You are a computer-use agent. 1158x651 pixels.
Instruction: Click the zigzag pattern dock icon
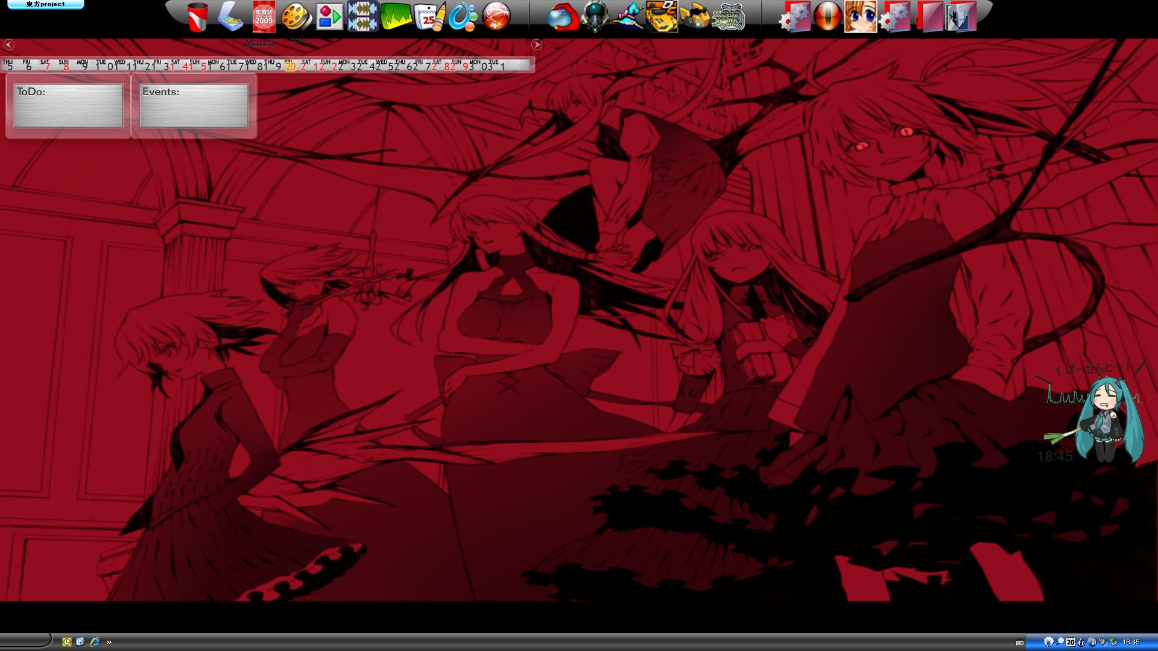pos(362,17)
